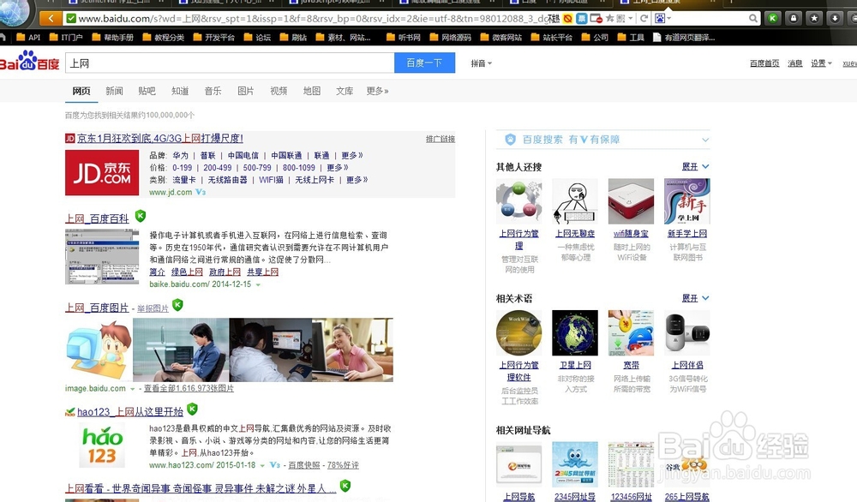
Task: Click the Baidu search input field containing 上网
Action: coord(230,63)
